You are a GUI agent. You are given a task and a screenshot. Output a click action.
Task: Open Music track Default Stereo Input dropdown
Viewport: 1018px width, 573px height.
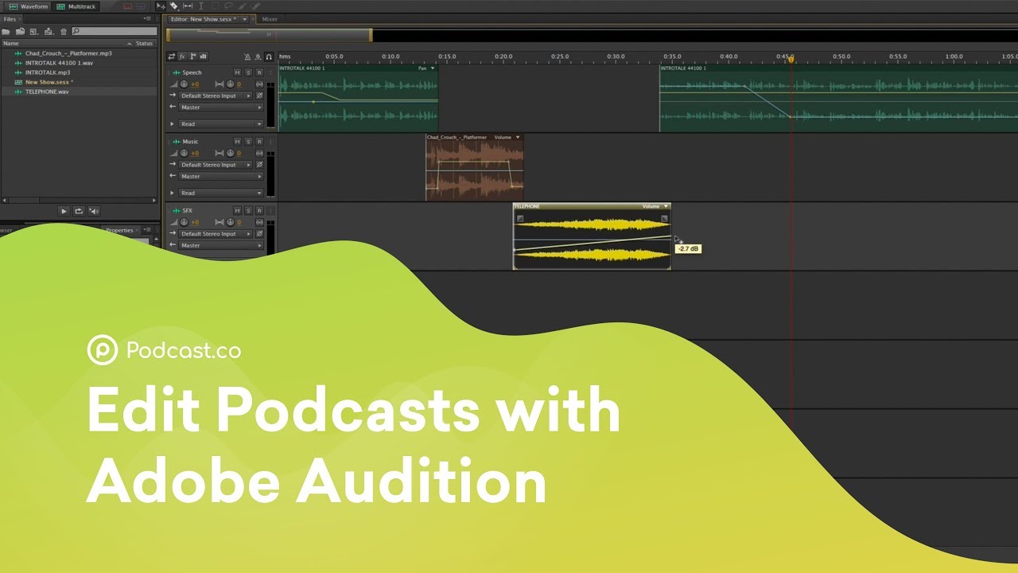click(x=216, y=165)
